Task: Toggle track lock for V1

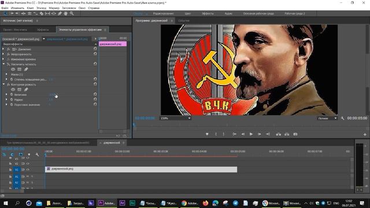Action: coord(10,169)
